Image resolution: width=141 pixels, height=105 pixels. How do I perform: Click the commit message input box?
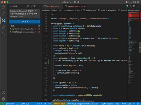tap(25, 14)
